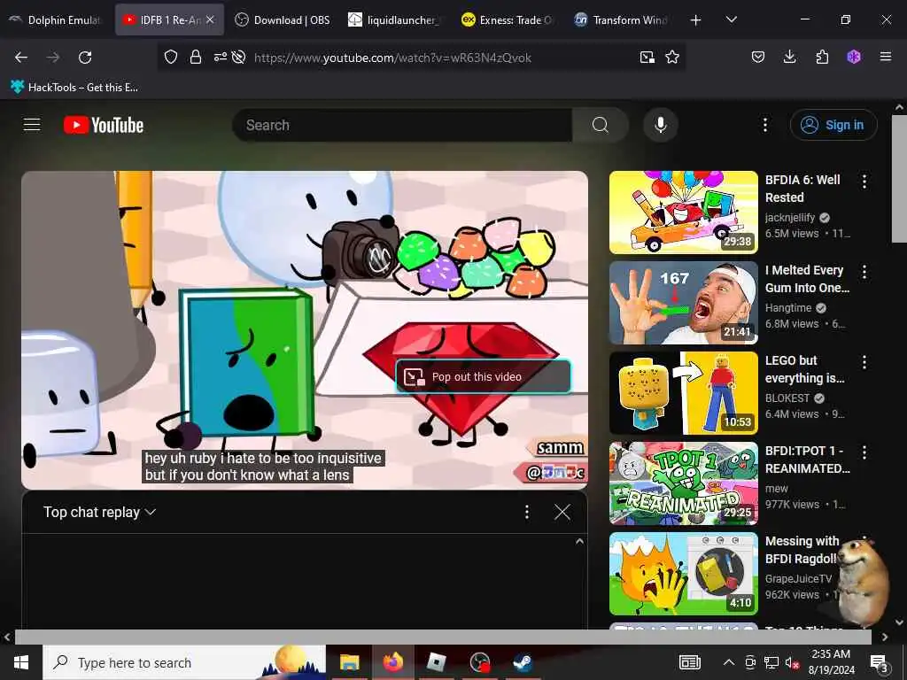Click the URL address bar text
Image resolution: width=907 pixels, height=680 pixels.
(392, 58)
